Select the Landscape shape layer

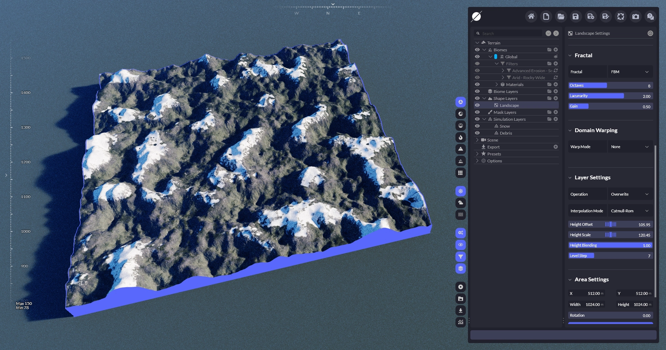coord(509,105)
